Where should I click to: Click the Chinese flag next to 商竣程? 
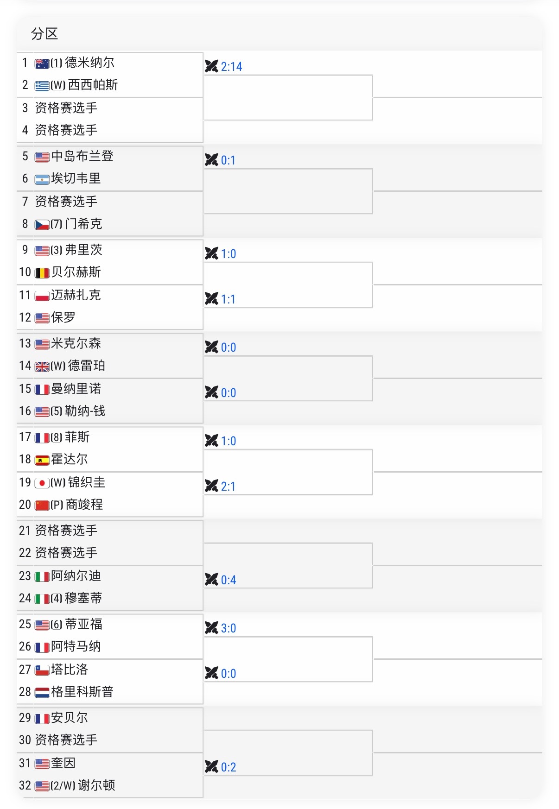click(42, 505)
